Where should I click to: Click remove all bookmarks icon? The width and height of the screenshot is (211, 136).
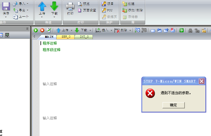click(x=173, y=30)
